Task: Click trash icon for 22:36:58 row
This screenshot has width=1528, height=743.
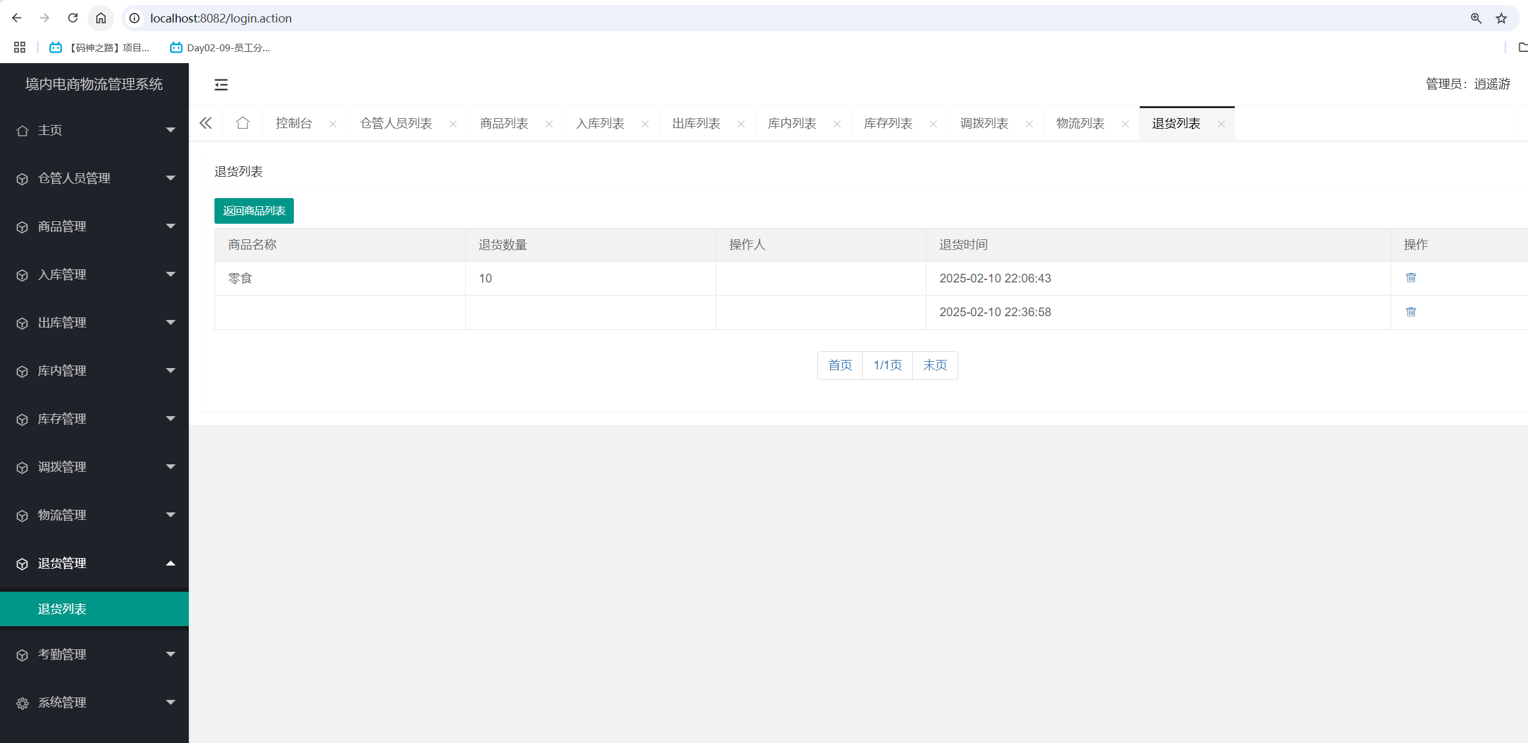Action: [1410, 312]
